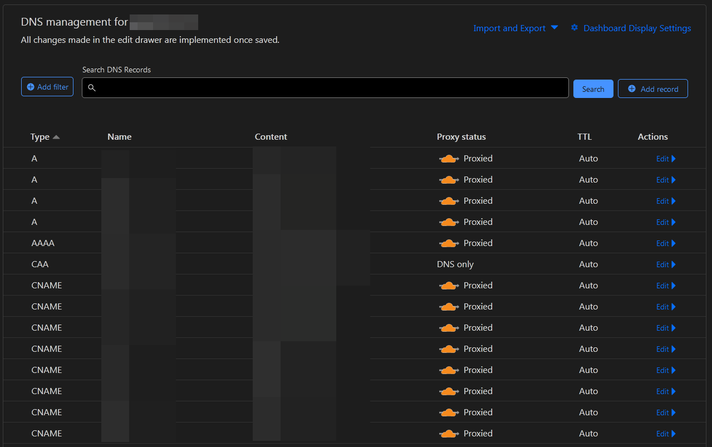Click the Add filter button
Image resolution: width=712 pixels, height=447 pixels.
(47, 87)
